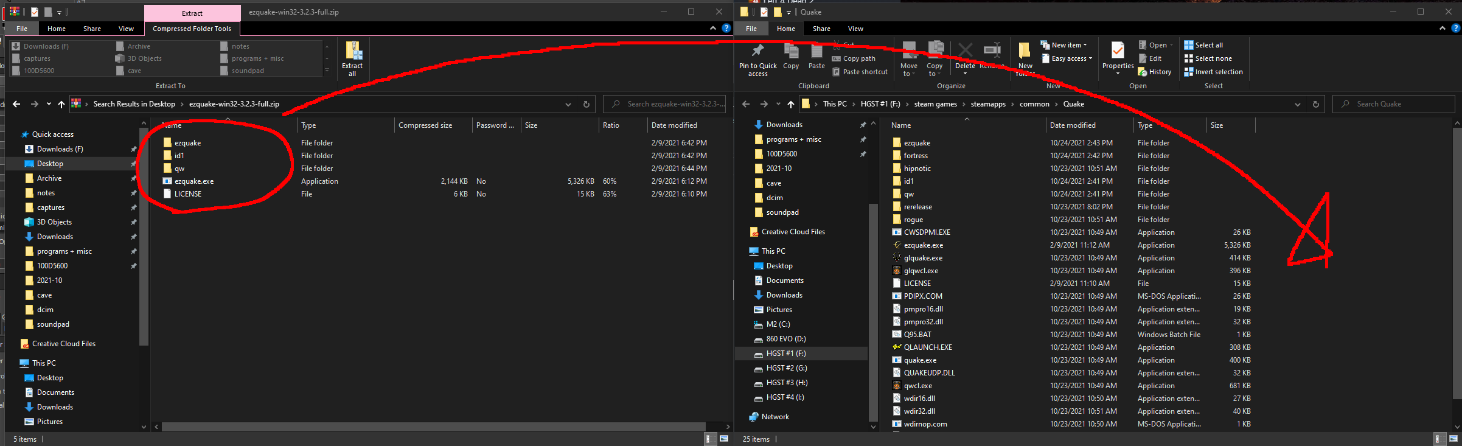
Task: Expand the Extract To gallery list
Action: (x=327, y=71)
